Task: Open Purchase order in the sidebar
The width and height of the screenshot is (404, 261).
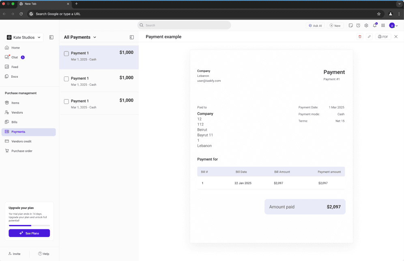Action: click(21, 151)
